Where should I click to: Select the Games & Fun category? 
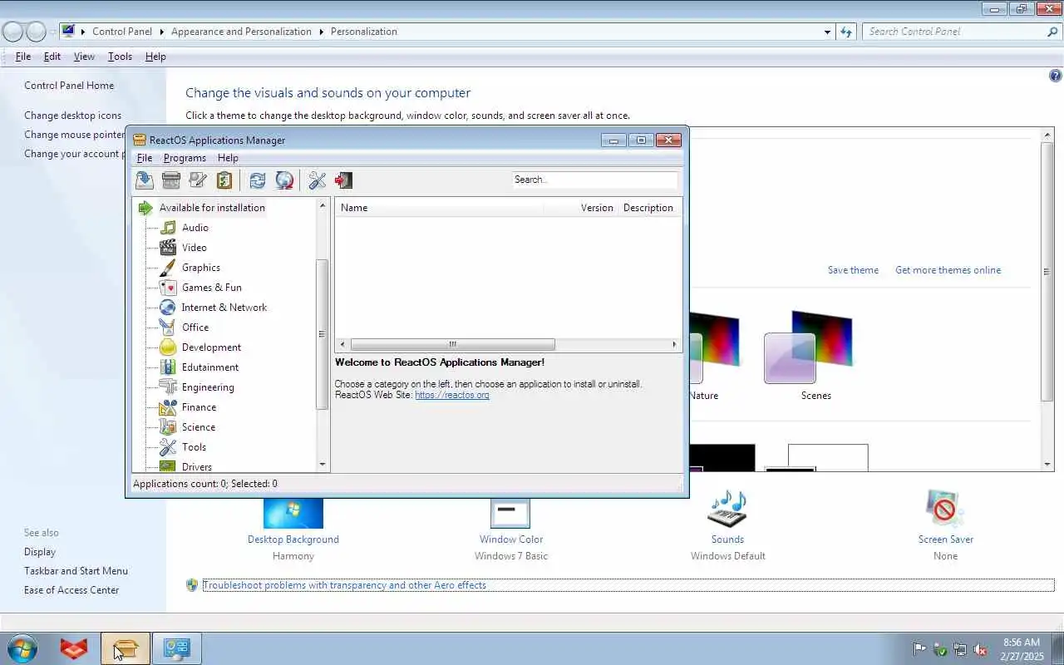(x=212, y=288)
